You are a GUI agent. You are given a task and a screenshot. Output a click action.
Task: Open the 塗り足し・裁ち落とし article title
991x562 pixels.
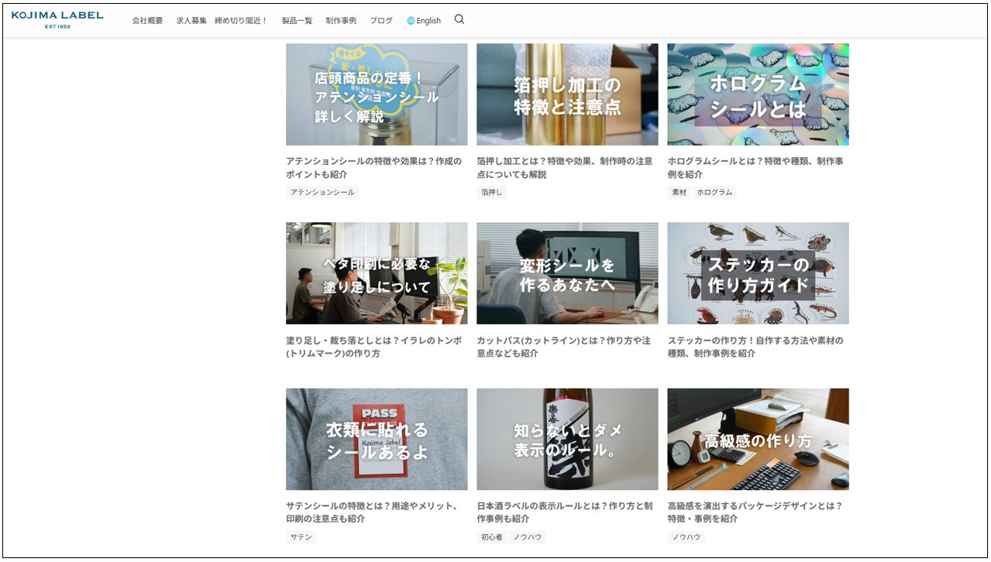click(373, 347)
